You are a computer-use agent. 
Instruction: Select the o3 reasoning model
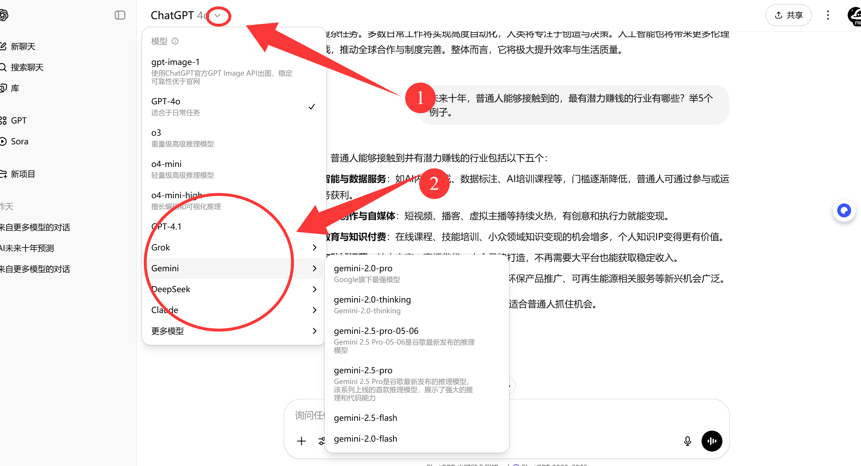click(233, 138)
